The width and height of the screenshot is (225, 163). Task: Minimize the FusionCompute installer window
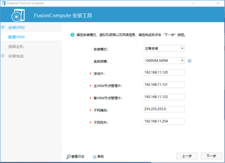[x=193, y=3]
